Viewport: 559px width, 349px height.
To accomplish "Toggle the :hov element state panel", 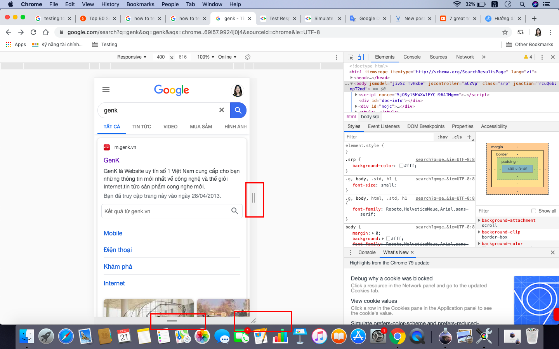I will [443, 137].
